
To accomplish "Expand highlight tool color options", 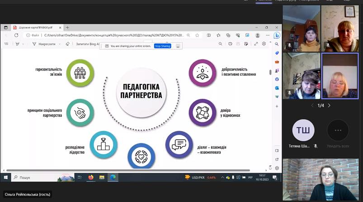I will (23, 44).
